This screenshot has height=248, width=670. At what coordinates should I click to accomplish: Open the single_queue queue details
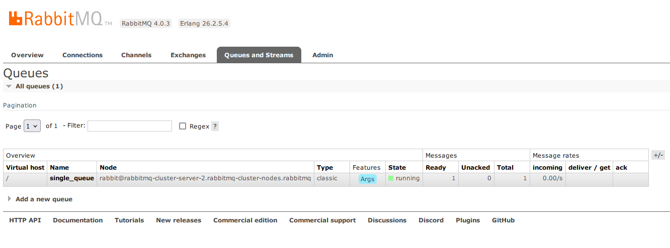[x=72, y=178]
